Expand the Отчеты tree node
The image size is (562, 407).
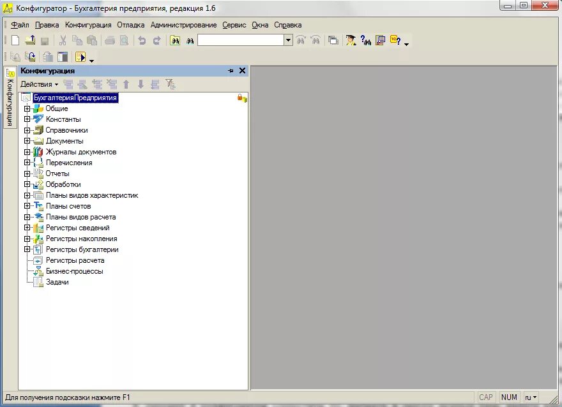coord(27,174)
